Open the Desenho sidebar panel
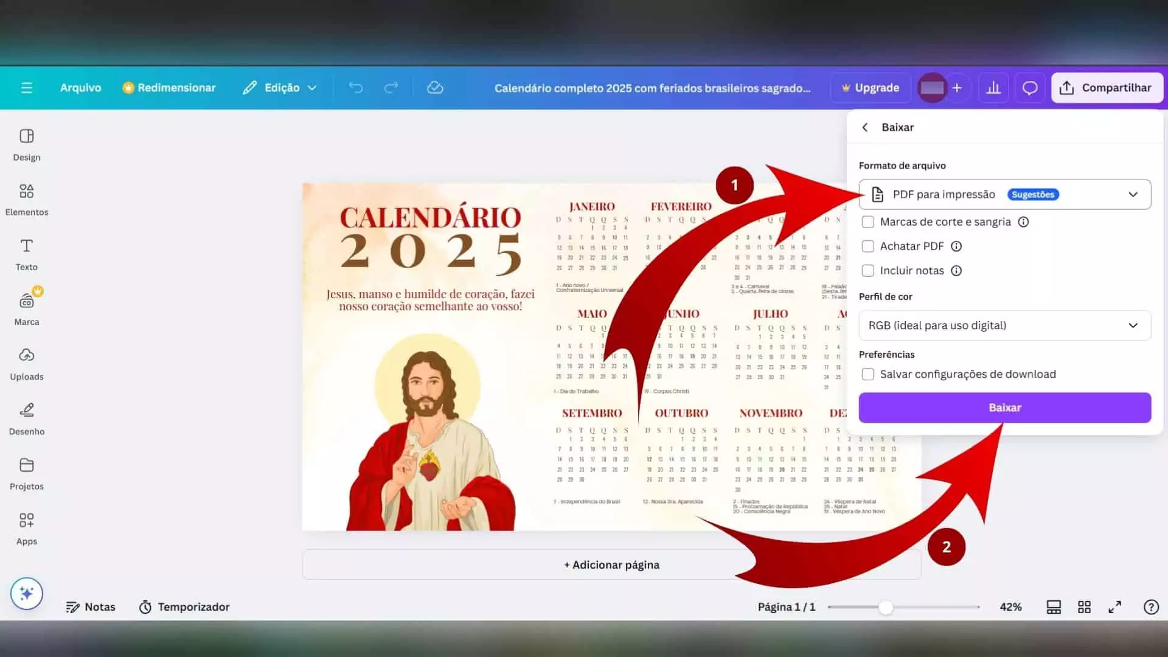The height and width of the screenshot is (657, 1168). [x=27, y=419]
